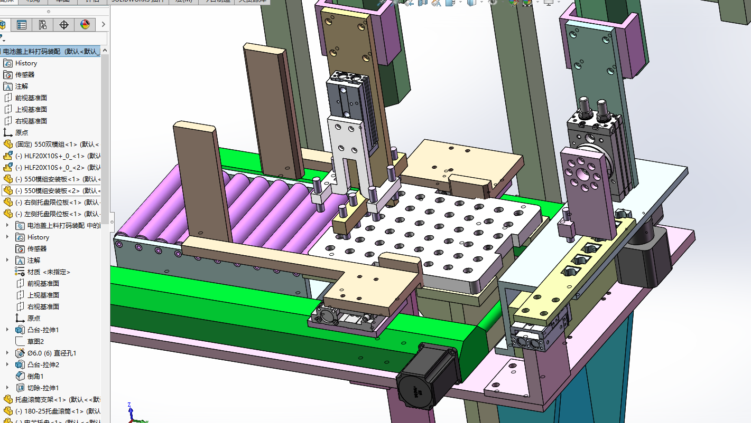Click the panel grip dot above manager tabs

tap(49, 12)
